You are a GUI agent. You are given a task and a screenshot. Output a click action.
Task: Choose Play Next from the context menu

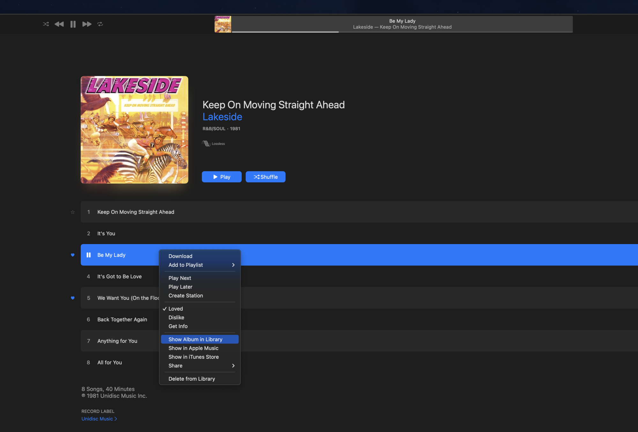click(x=180, y=278)
